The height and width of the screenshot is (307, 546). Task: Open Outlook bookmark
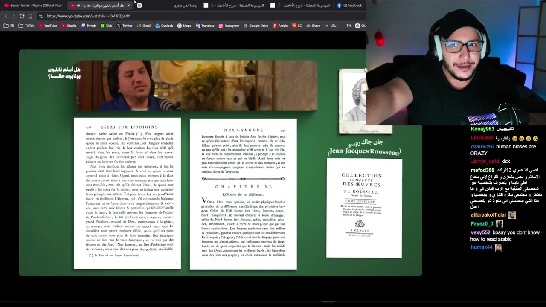click(164, 26)
